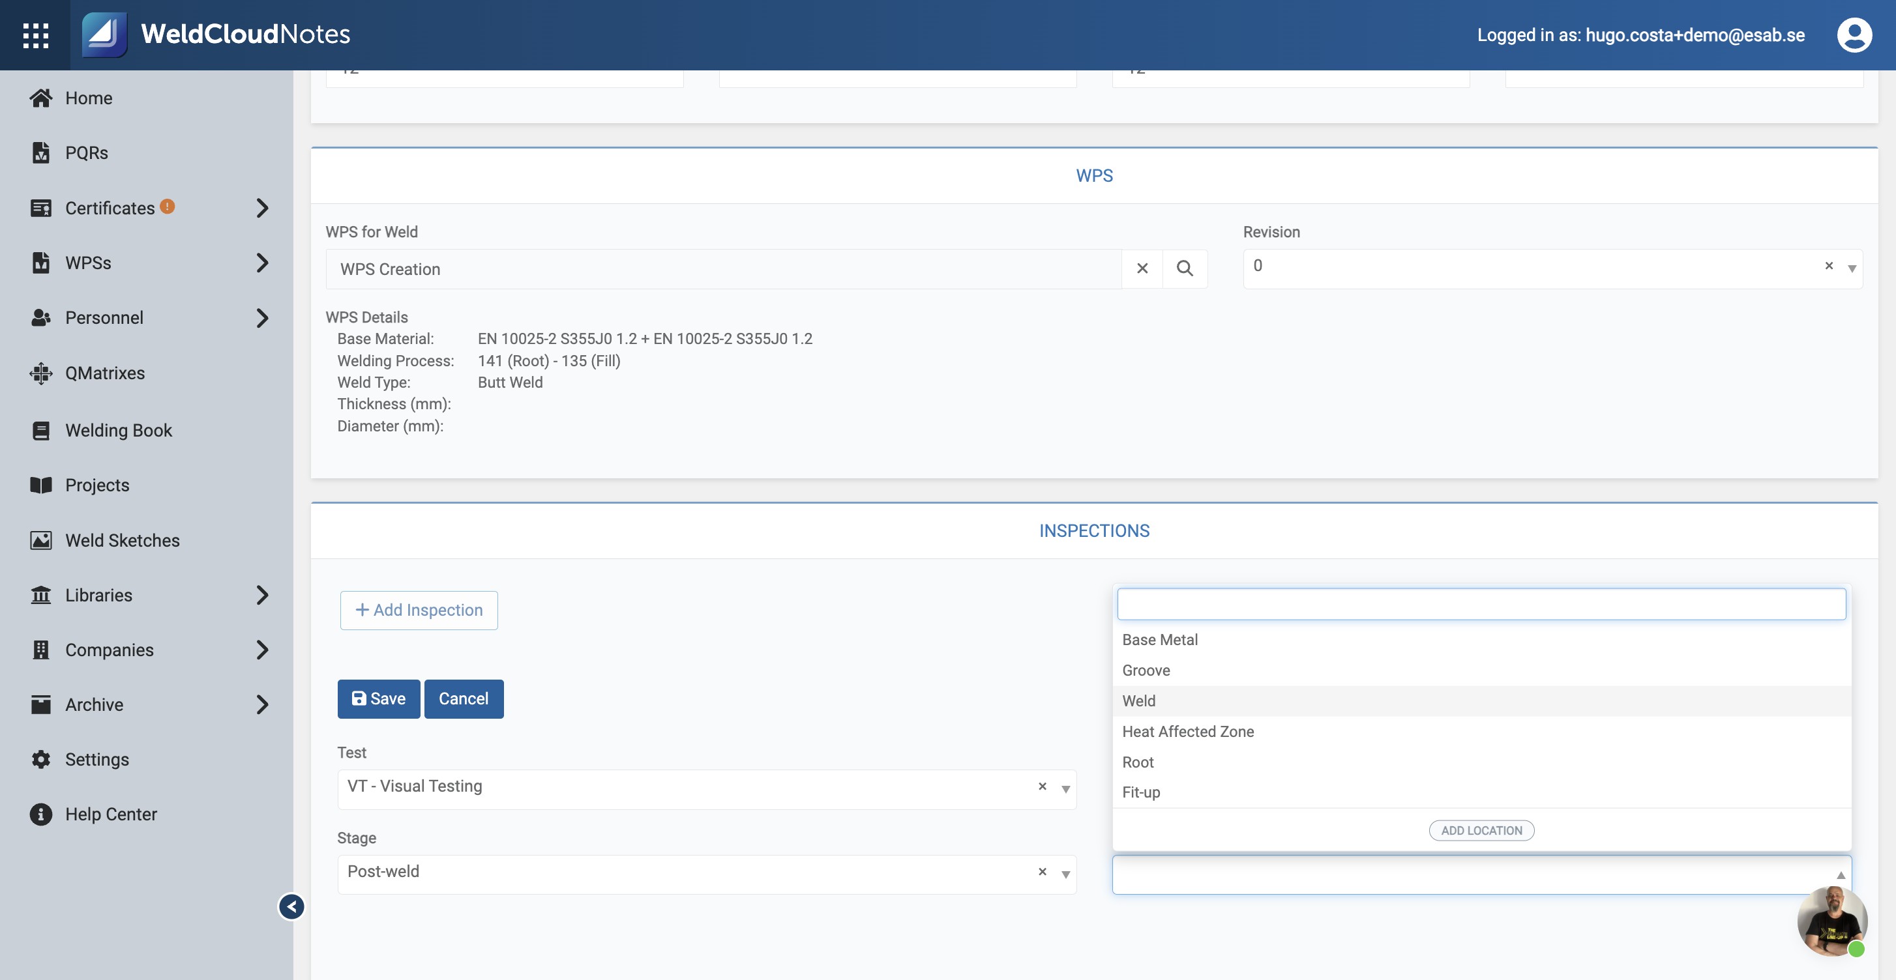Viewport: 1896px width, 980px height.
Task: Clear the Revision dropdown value
Action: pos(1829,266)
